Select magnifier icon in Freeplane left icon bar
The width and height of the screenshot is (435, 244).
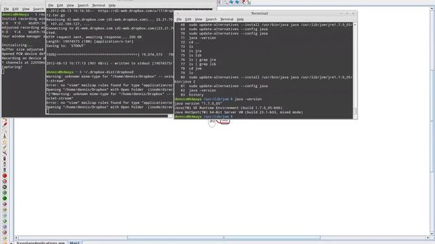point(5,130)
